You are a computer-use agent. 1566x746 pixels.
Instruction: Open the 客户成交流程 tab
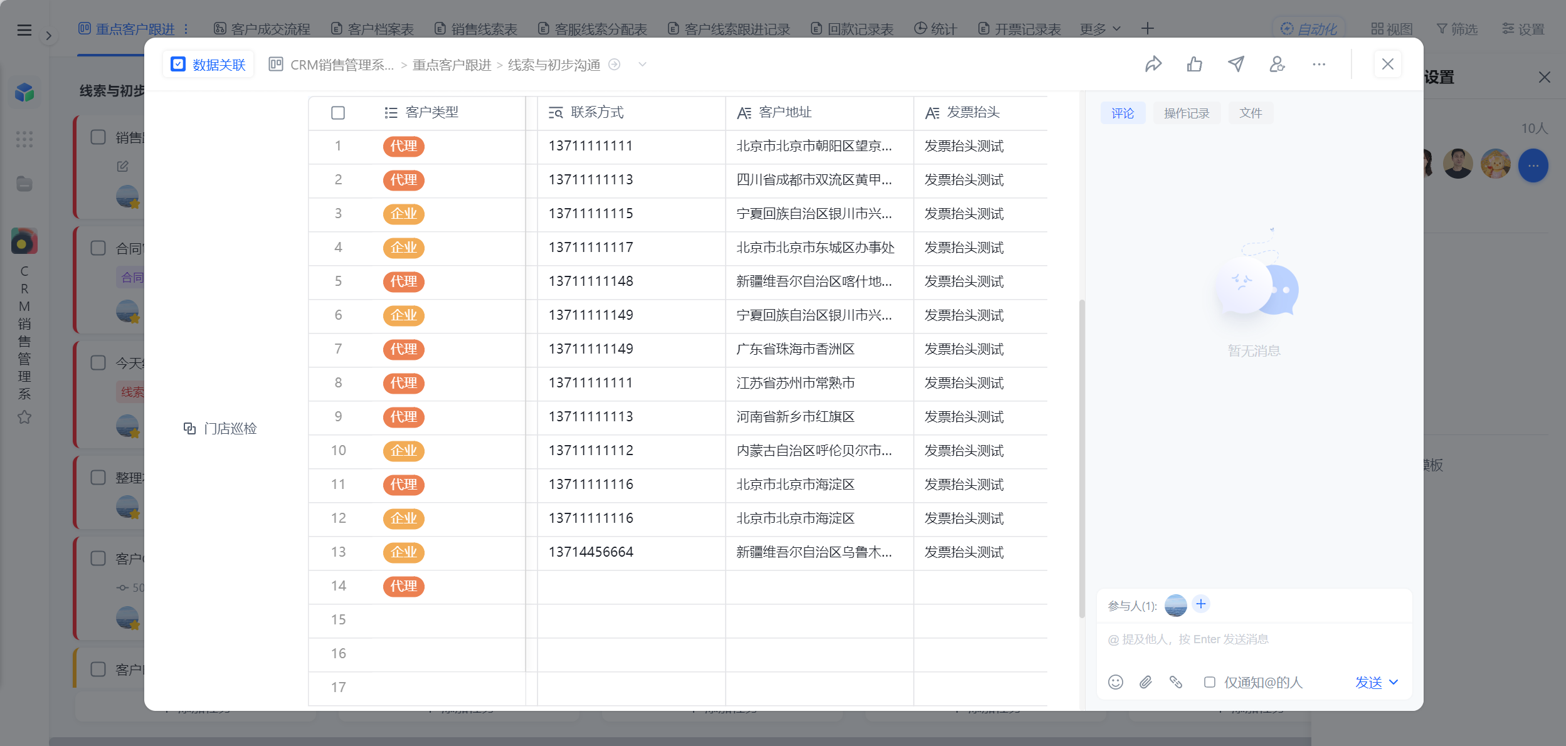pyautogui.click(x=262, y=29)
